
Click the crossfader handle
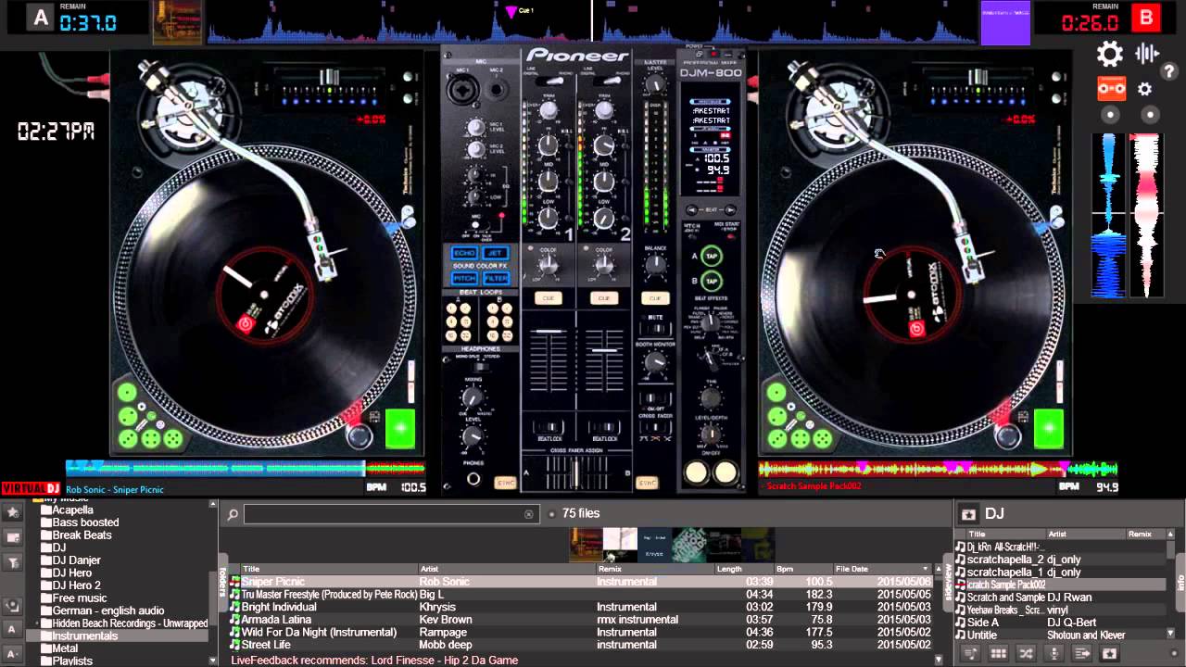click(x=575, y=472)
